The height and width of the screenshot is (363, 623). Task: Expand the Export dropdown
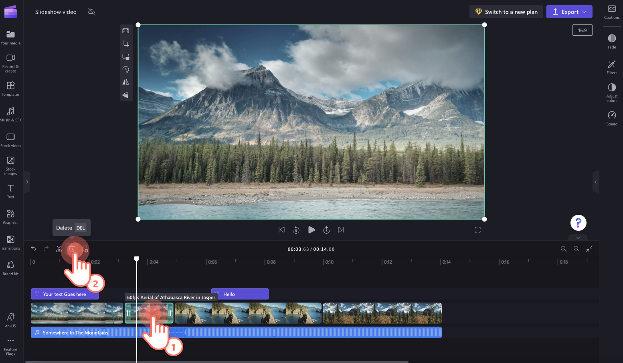click(x=585, y=12)
